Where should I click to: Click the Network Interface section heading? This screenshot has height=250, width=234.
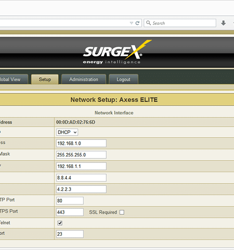(x=114, y=113)
